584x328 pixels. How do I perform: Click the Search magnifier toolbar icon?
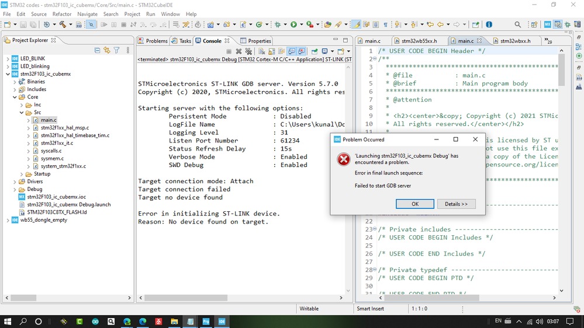pyautogui.click(x=518, y=25)
